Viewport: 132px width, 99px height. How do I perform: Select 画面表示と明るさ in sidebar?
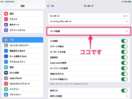23,51
